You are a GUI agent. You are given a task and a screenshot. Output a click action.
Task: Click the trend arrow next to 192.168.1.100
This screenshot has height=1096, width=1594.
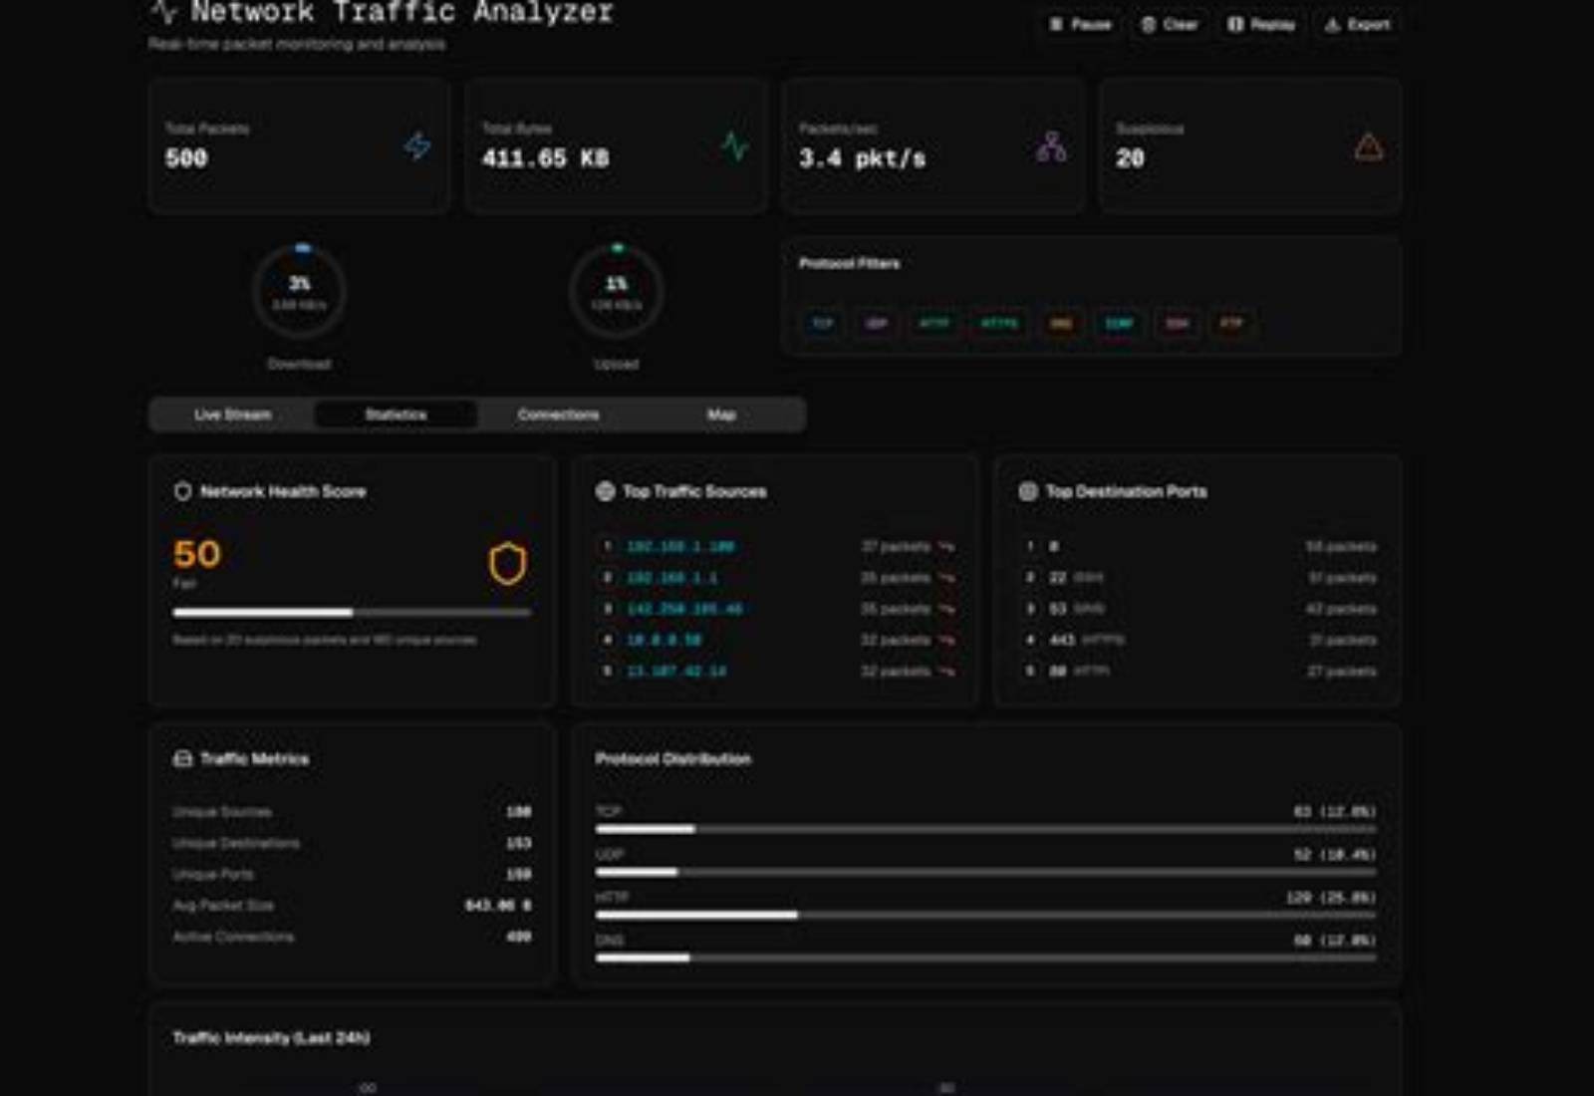pyautogui.click(x=946, y=546)
